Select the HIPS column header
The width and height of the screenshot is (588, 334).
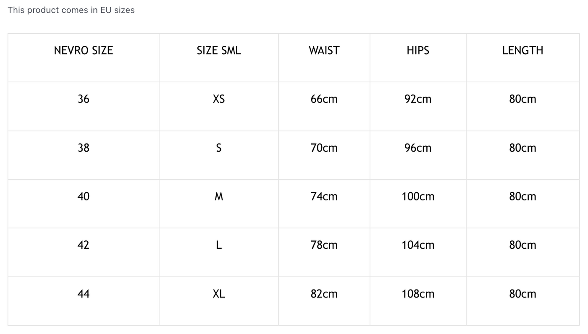[417, 50]
